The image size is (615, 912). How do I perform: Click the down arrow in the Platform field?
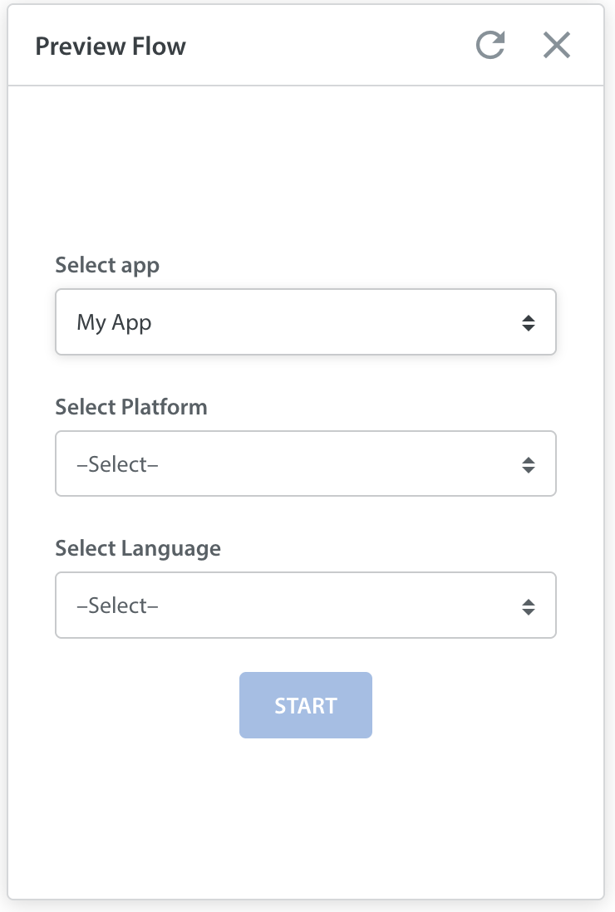pos(529,469)
